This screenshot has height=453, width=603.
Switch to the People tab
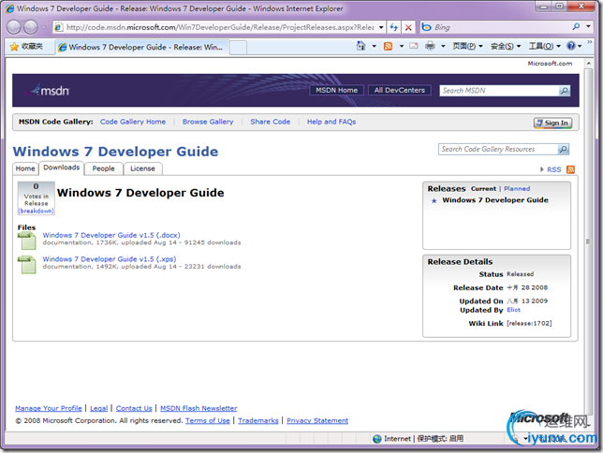[103, 168]
